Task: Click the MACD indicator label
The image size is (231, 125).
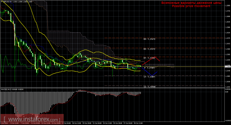Action: 12,89
